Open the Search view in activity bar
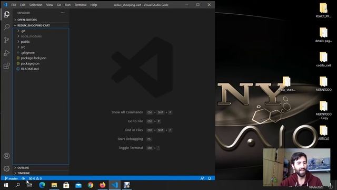Image resolution: width=337 pixels, height=190 pixels. [6, 27]
